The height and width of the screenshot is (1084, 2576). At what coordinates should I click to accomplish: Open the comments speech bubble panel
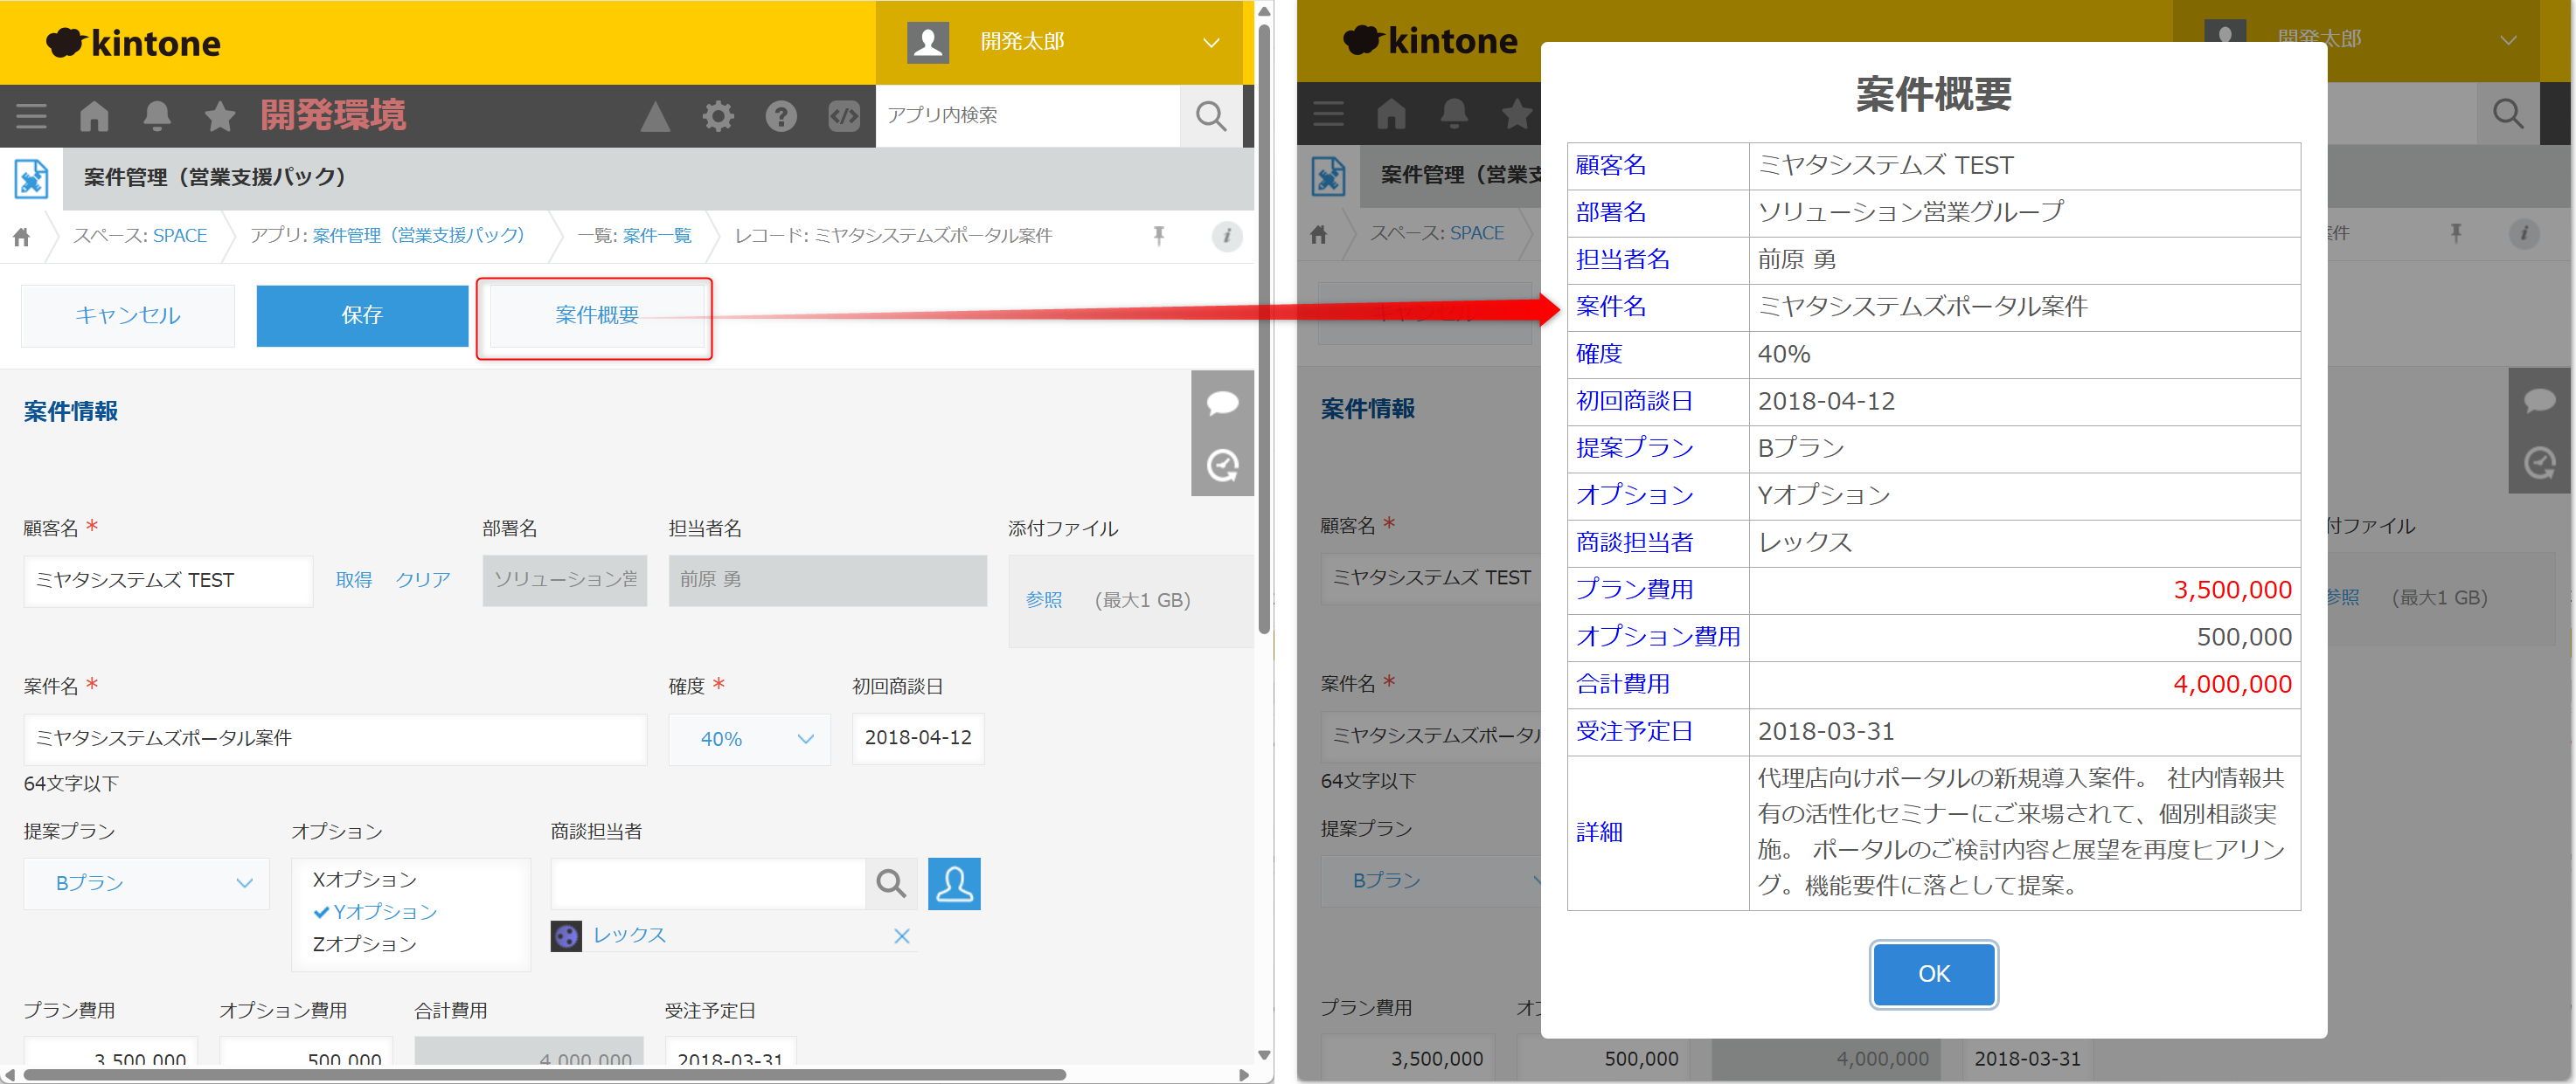click(1222, 403)
